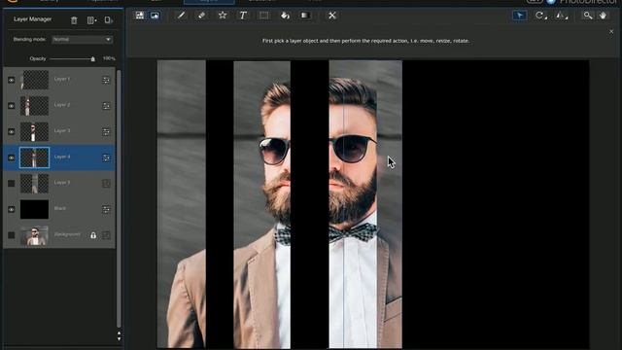The width and height of the screenshot is (622, 350).
Task: Select the Background layer portrait thumbnail
Action: click(x=35, y=235)
